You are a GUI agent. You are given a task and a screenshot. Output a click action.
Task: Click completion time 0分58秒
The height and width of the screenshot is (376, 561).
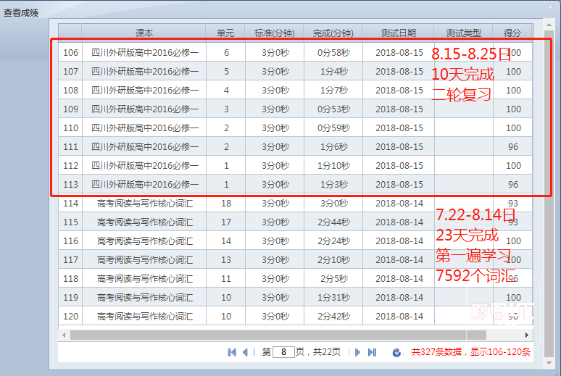tap(333, 53)
